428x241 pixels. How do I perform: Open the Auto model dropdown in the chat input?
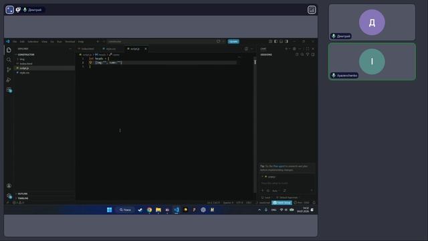click(276, 191)
